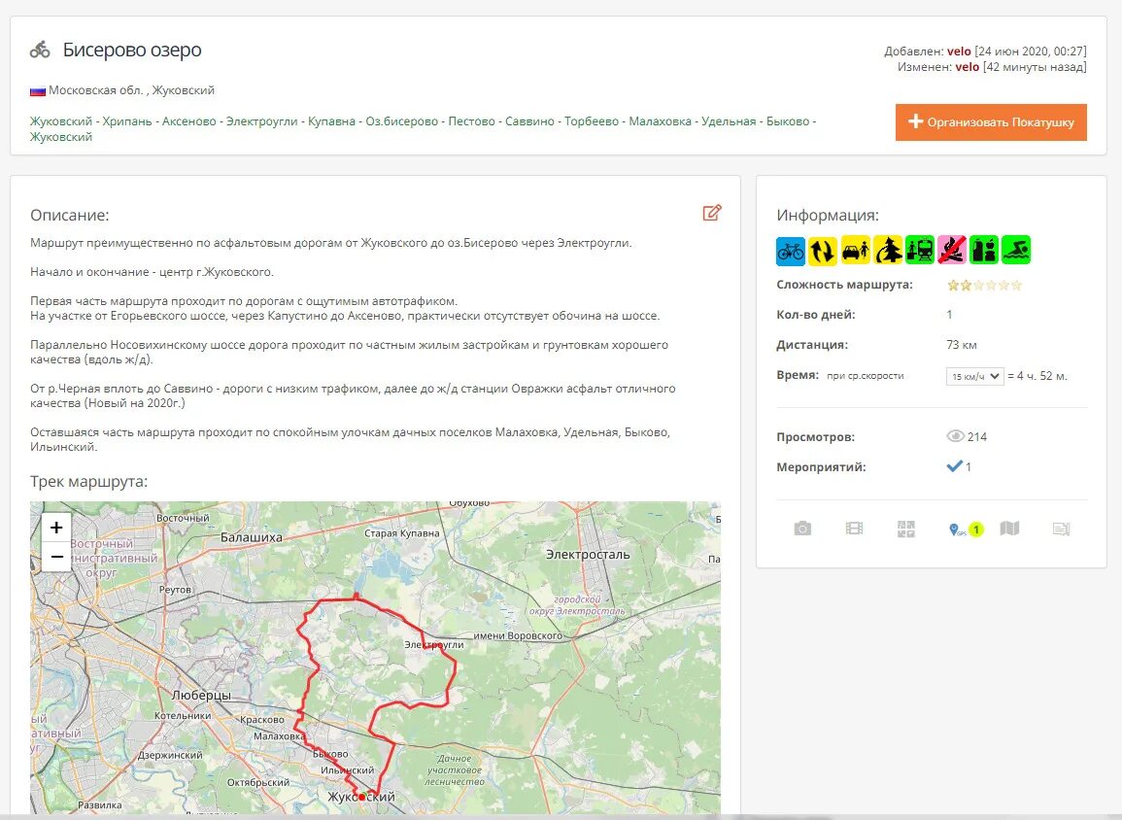Open editor velo link next to Изменен
The height and width of the screenshot is (820, 1122).
click(x=967, y=66)
